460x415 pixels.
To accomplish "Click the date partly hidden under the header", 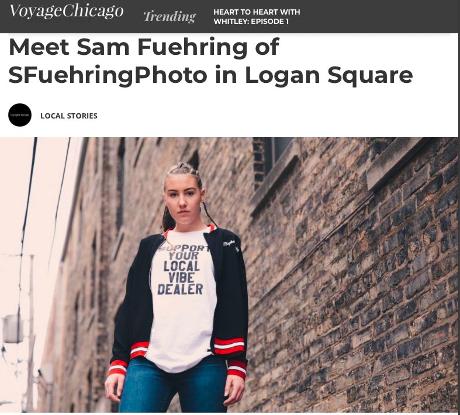I will 58,21.
